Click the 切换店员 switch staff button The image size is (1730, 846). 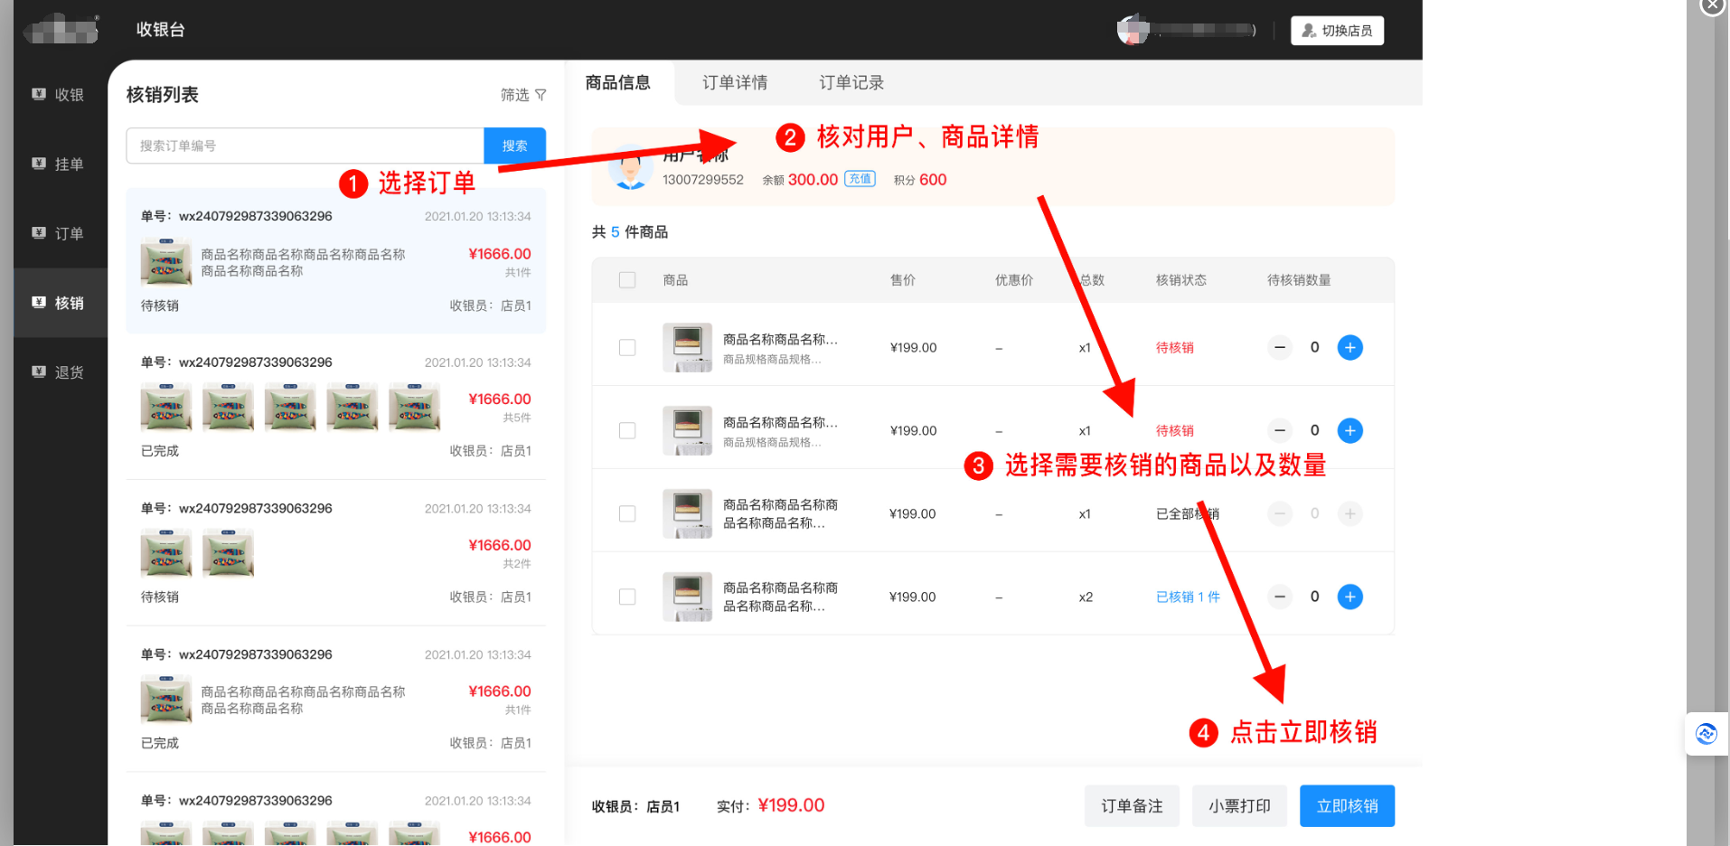coord(1337,31)
